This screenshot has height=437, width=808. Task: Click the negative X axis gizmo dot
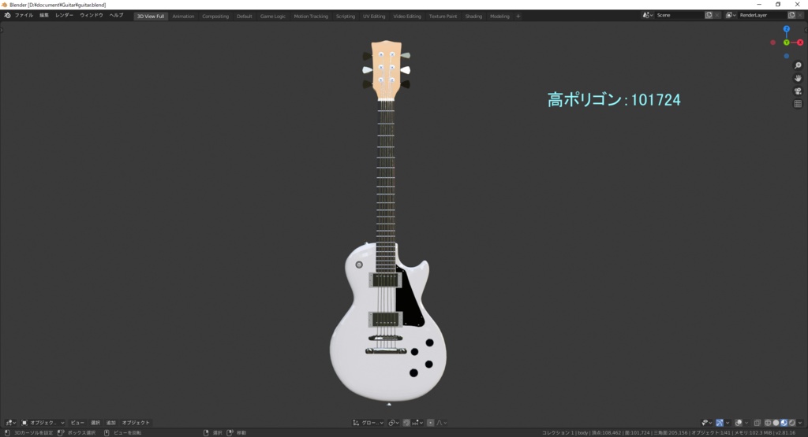pyautogui.click(x=773, y=43)
